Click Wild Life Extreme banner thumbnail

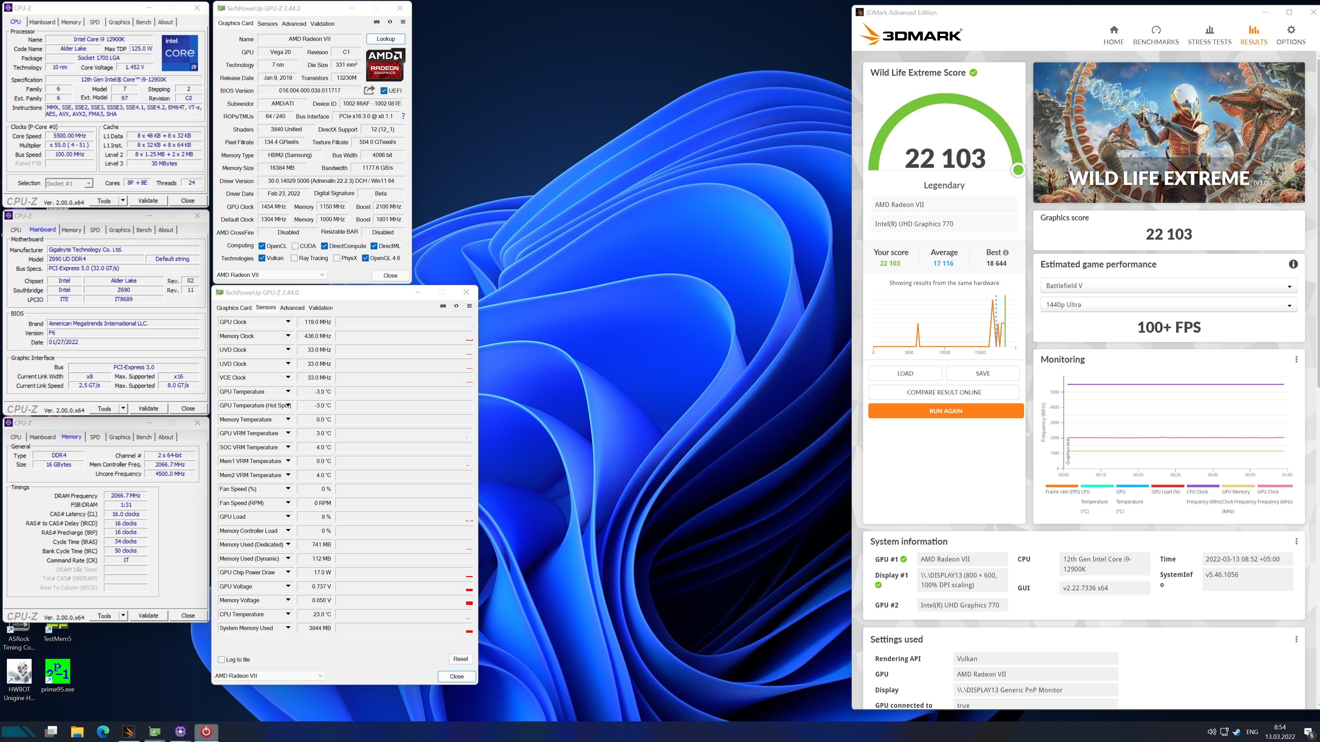tap(1168, 132)
